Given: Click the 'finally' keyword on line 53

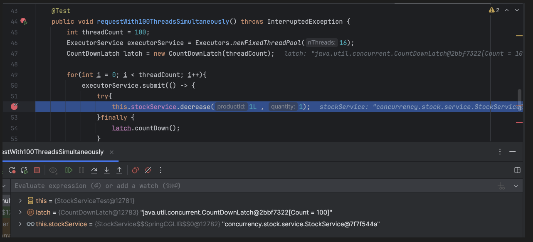Looking at the screenshot, I should coord(114,118).
